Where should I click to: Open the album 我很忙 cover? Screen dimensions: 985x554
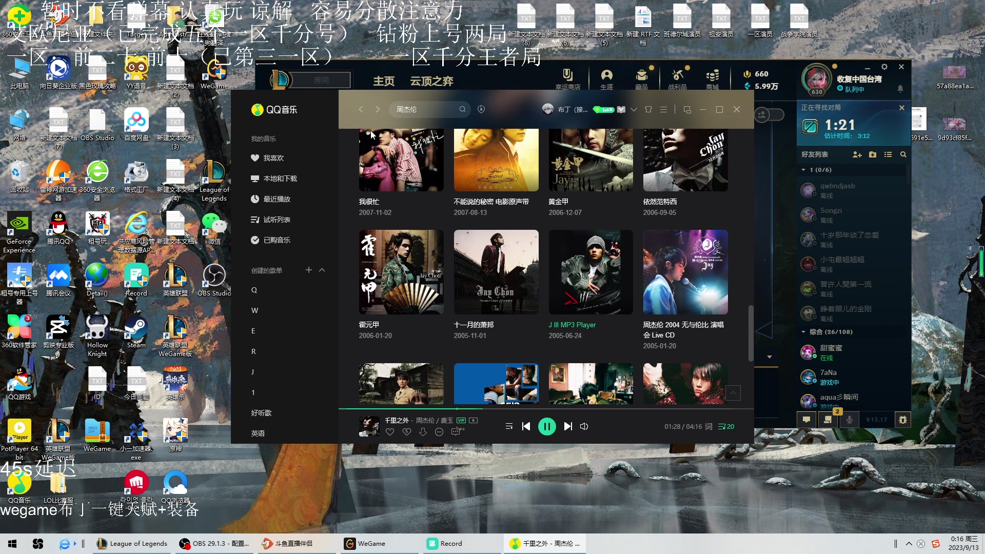click(401, 160)
